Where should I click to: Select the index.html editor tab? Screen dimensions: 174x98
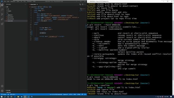(33, 4)
